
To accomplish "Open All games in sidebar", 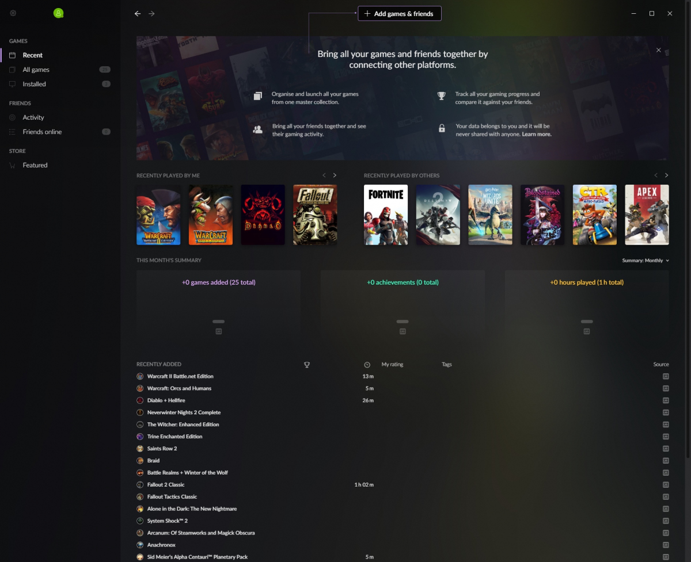I will coord(36,70).
